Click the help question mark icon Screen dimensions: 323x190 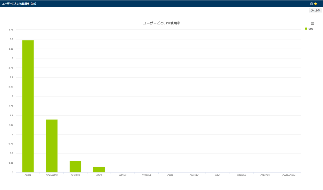pos(311,4)
